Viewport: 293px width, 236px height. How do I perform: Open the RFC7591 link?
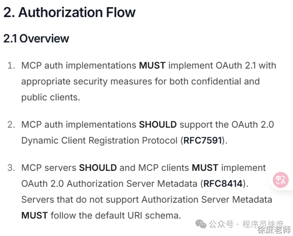pos(203,141)
